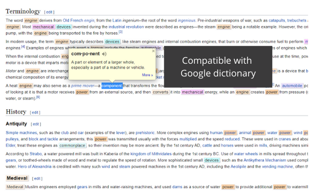The width and height of the screenshot is (315, 196).
Task: Open the block and tackle link
Action: [x=43, y=139]
